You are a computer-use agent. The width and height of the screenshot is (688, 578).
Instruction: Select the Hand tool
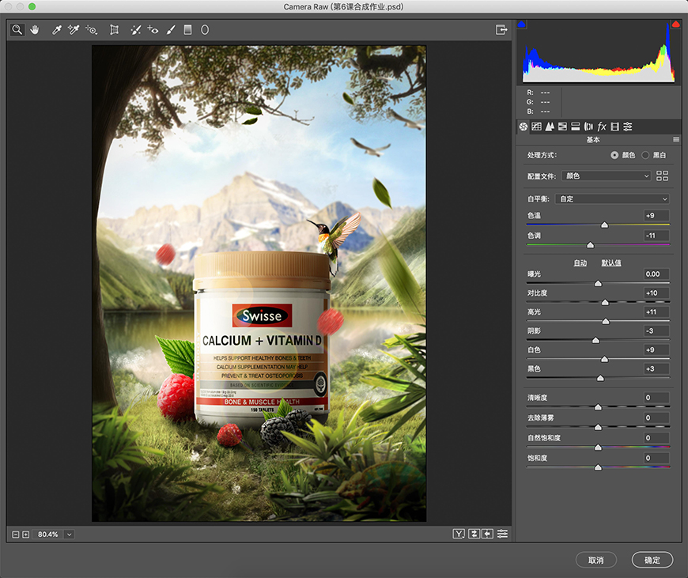click(35, 30)
